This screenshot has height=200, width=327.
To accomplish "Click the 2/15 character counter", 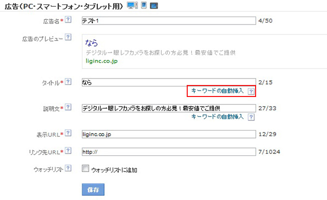I will point(265,82).
